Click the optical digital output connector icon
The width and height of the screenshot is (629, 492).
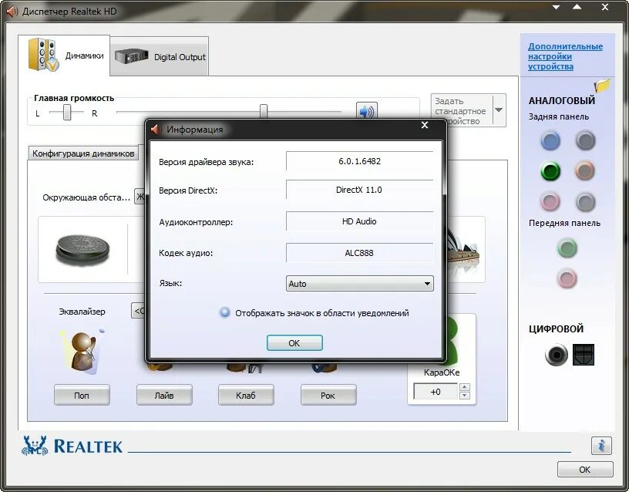click(584, 355)
